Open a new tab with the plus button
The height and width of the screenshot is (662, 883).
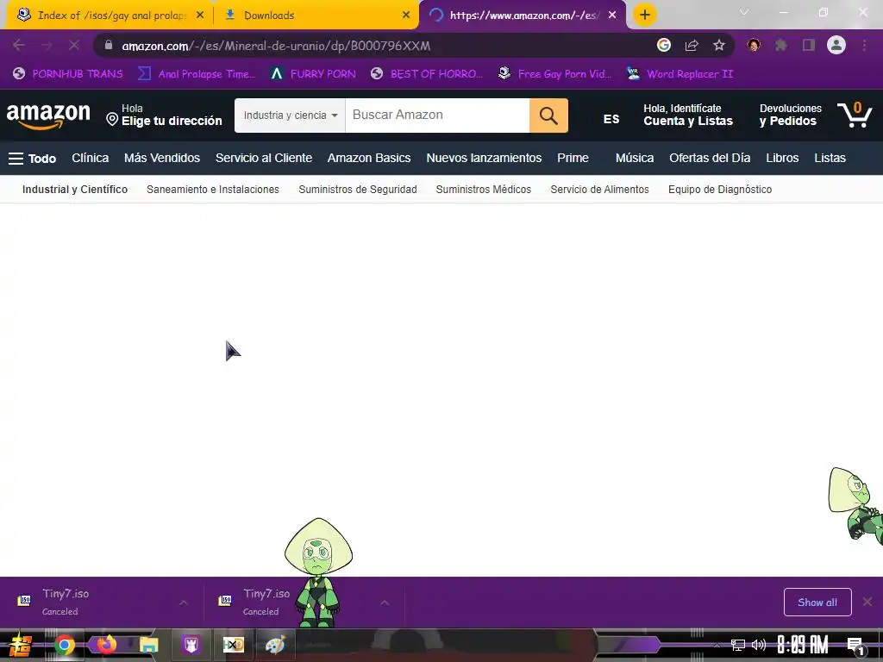click(645, 15)
